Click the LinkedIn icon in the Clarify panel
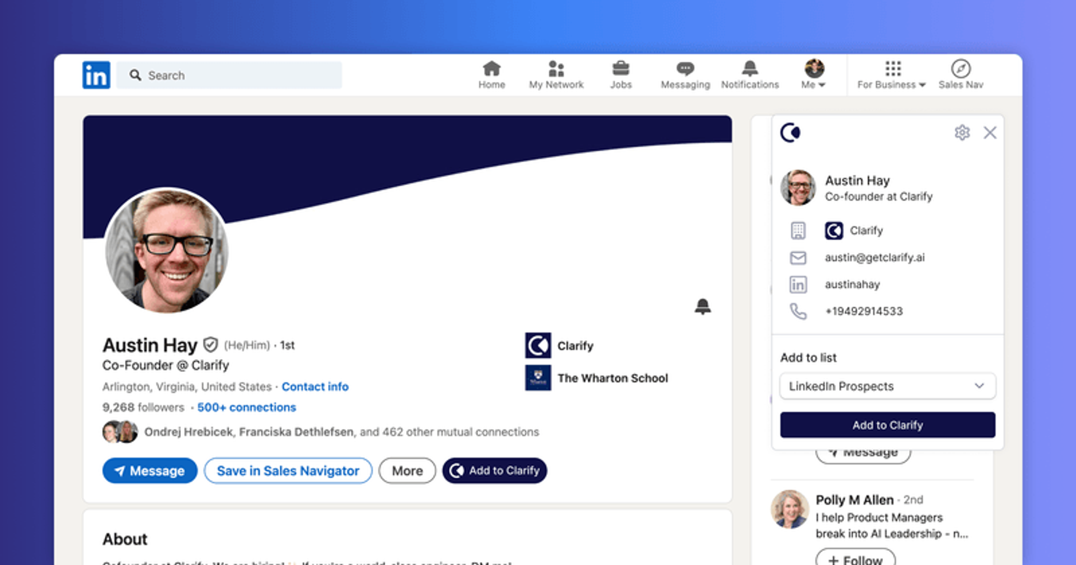This screenshot has height=565, width=1076. point(798,284)
